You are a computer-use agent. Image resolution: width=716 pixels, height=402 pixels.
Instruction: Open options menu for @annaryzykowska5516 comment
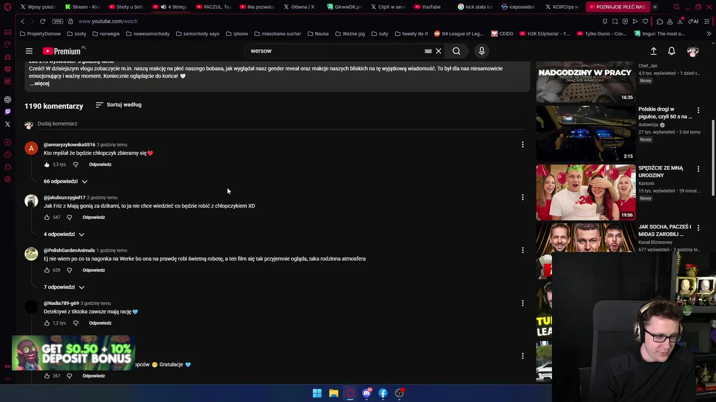coord(522,145)
